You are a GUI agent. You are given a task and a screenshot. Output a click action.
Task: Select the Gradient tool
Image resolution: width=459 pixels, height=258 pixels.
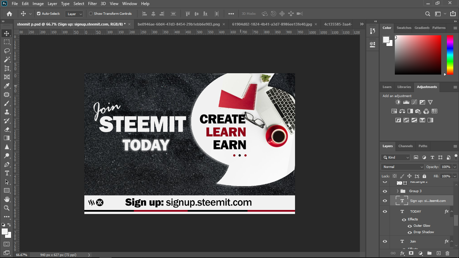pos(7,138)
